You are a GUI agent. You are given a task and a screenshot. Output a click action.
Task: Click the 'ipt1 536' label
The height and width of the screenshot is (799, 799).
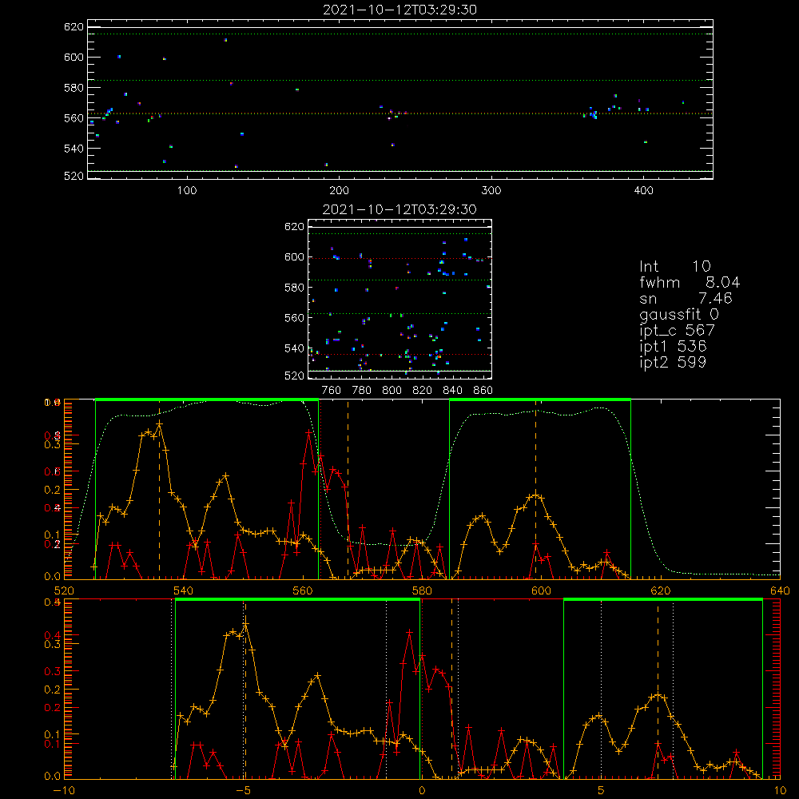(x=673, y=347)
